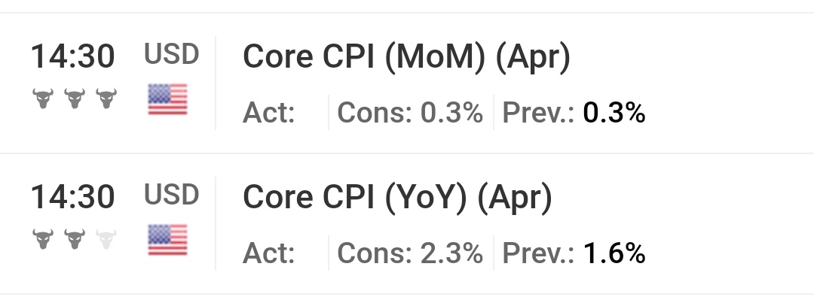The width and height of the screenshot is (814, 306).
Task: Open Core CPI (MoM) (Apr) event
Action: 406,56
